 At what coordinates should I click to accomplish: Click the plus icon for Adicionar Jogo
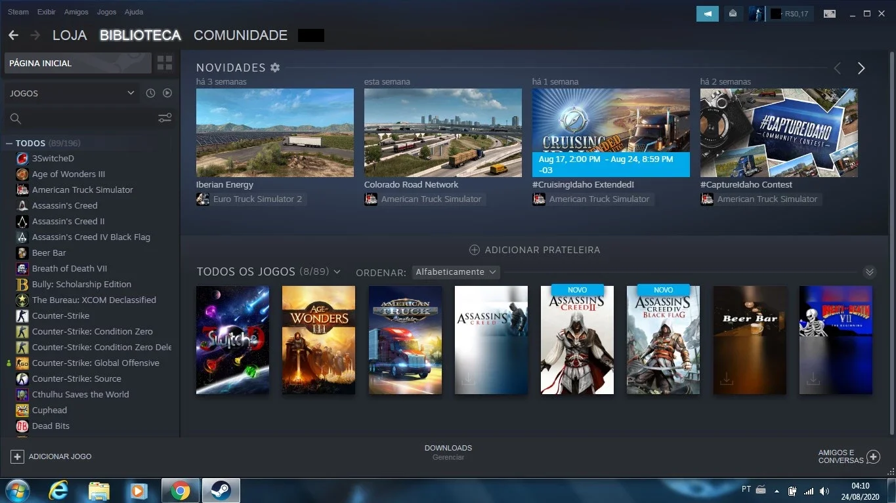(x=18, y=456)
